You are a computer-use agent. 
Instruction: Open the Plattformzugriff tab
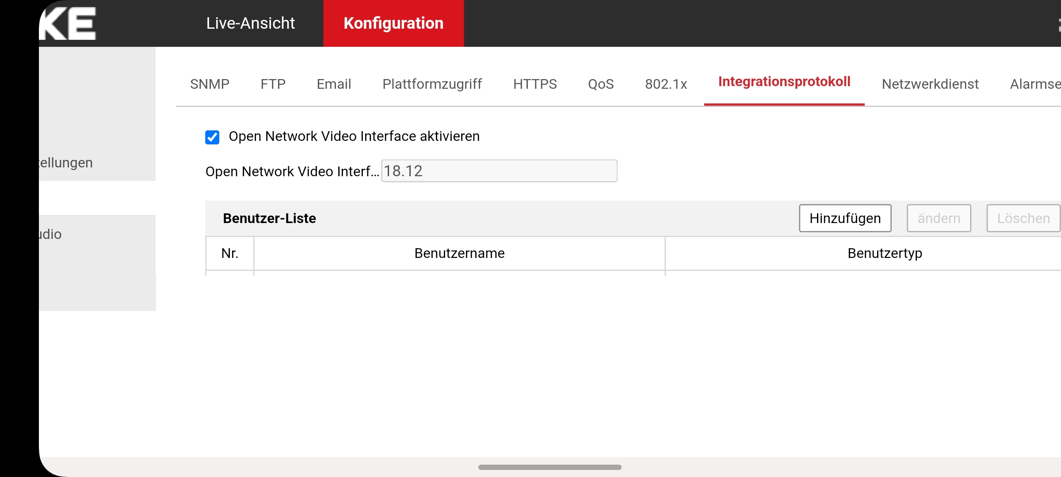coord(432,84)
